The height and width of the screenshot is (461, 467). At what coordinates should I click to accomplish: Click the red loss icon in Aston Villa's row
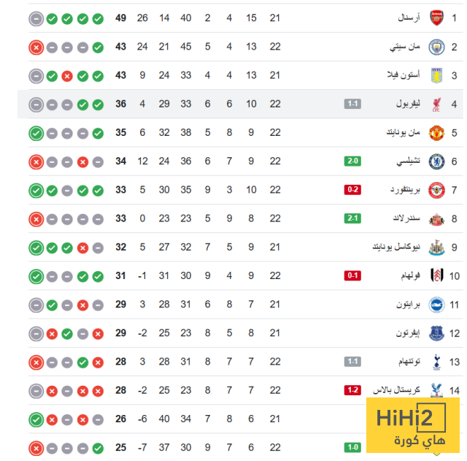(x=67, y=75)
